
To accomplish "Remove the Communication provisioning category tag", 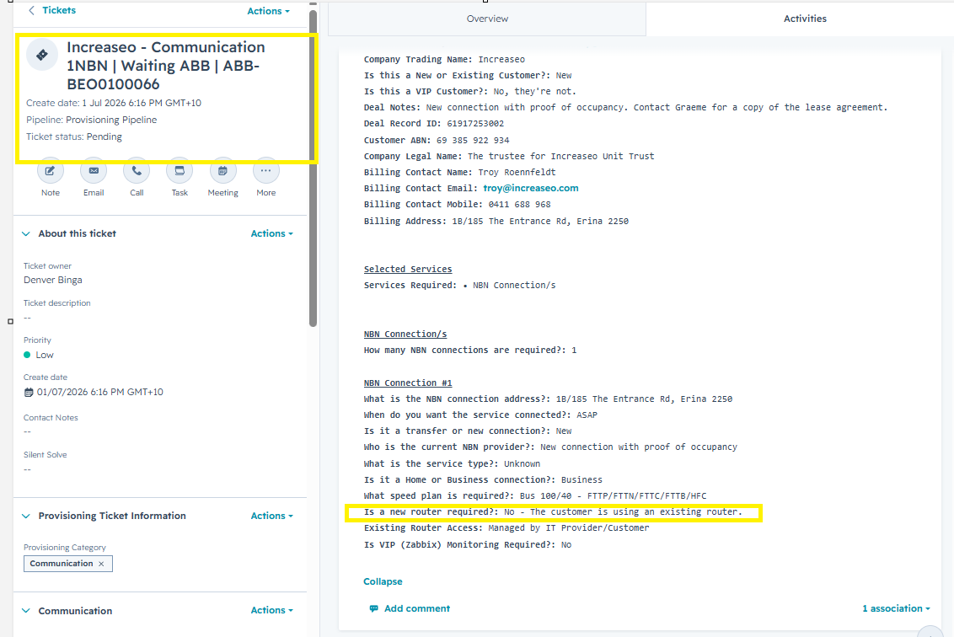I will tap(102, 564).
